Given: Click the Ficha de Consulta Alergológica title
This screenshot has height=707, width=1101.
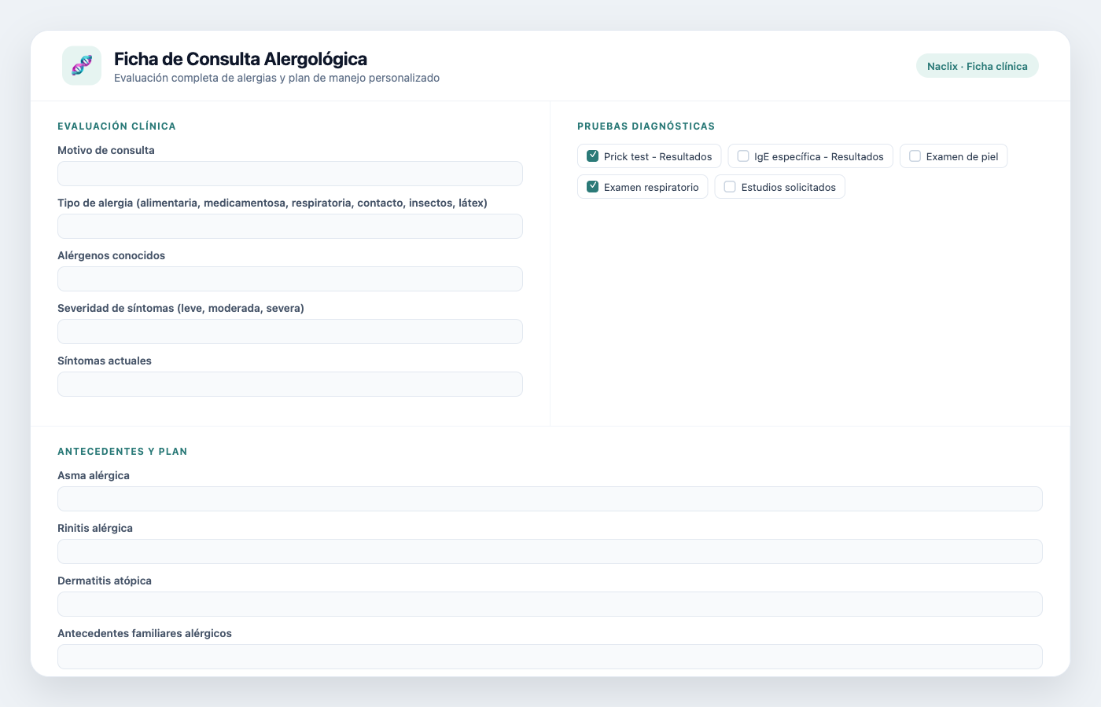Looking at the screenshot, I should pyautogui.click(x=241, y=59).
